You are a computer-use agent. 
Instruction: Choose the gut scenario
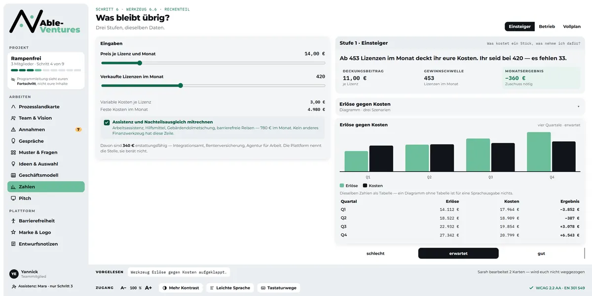point(541,253)
